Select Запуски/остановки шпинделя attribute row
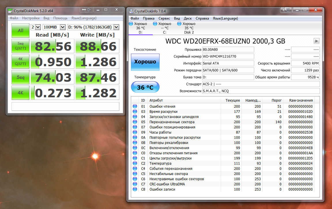Image resolution: width=332 pixels, height=209 pixels. coord(223,117)
